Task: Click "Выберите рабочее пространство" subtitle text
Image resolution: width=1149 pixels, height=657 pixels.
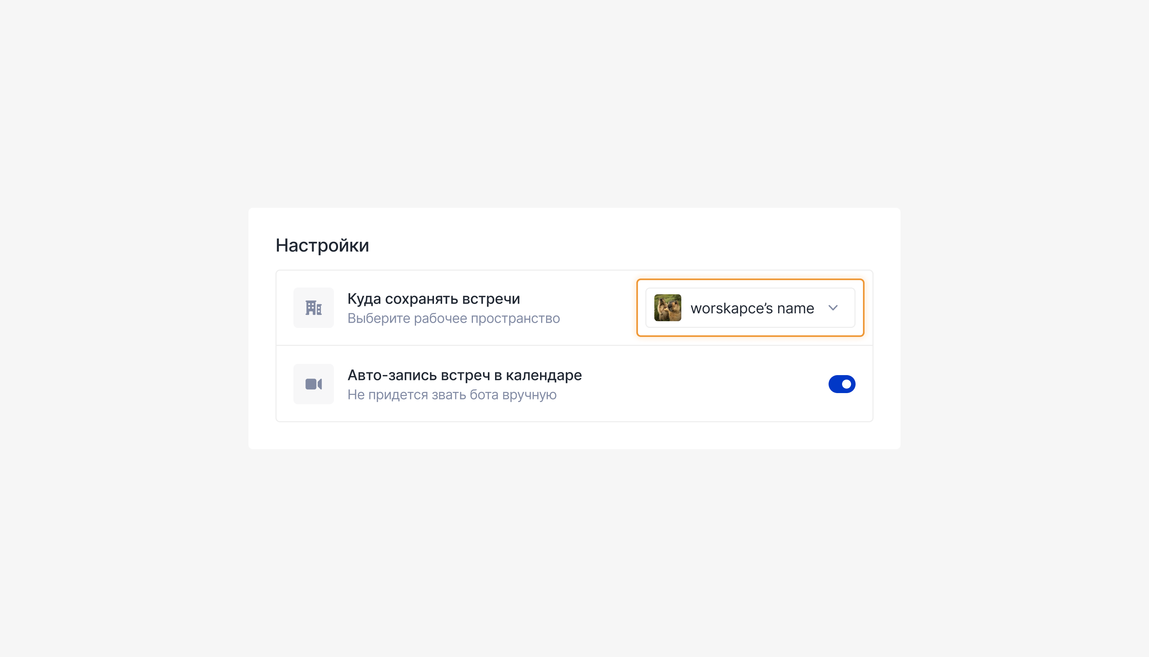Action: 453,319
